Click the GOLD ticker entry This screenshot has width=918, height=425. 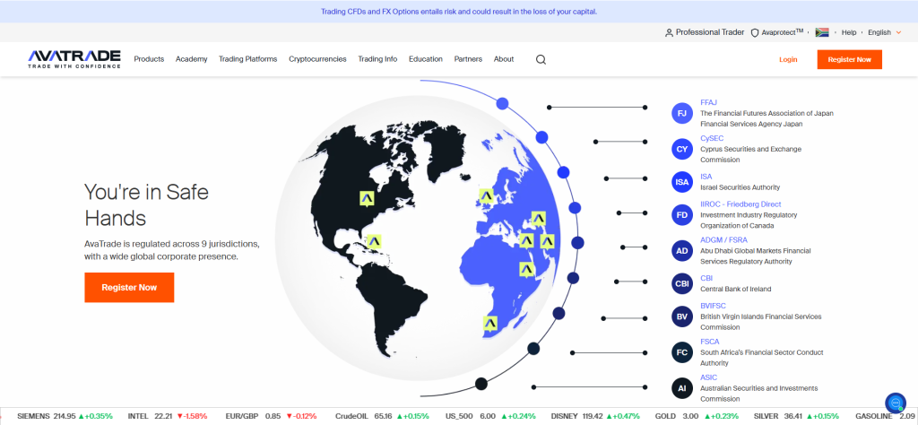pos(696,416)
